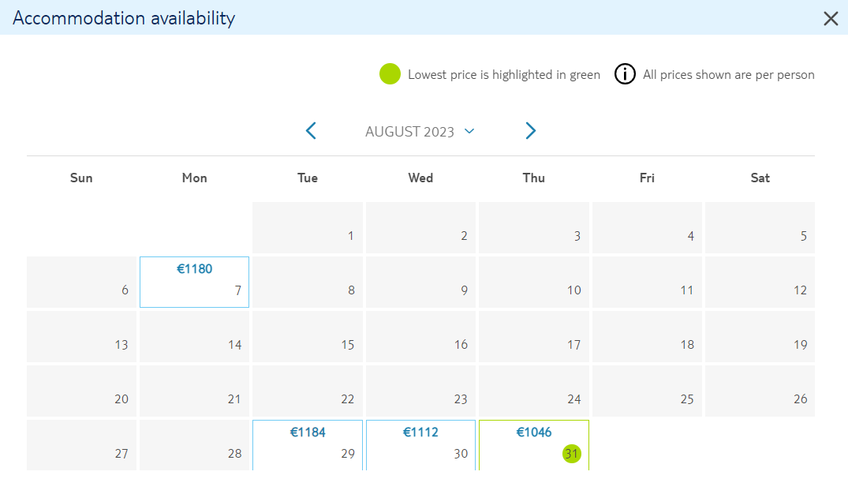Pick the lowest price date August 31
This screenshot has height=479, width=848.
coord(534,445)
